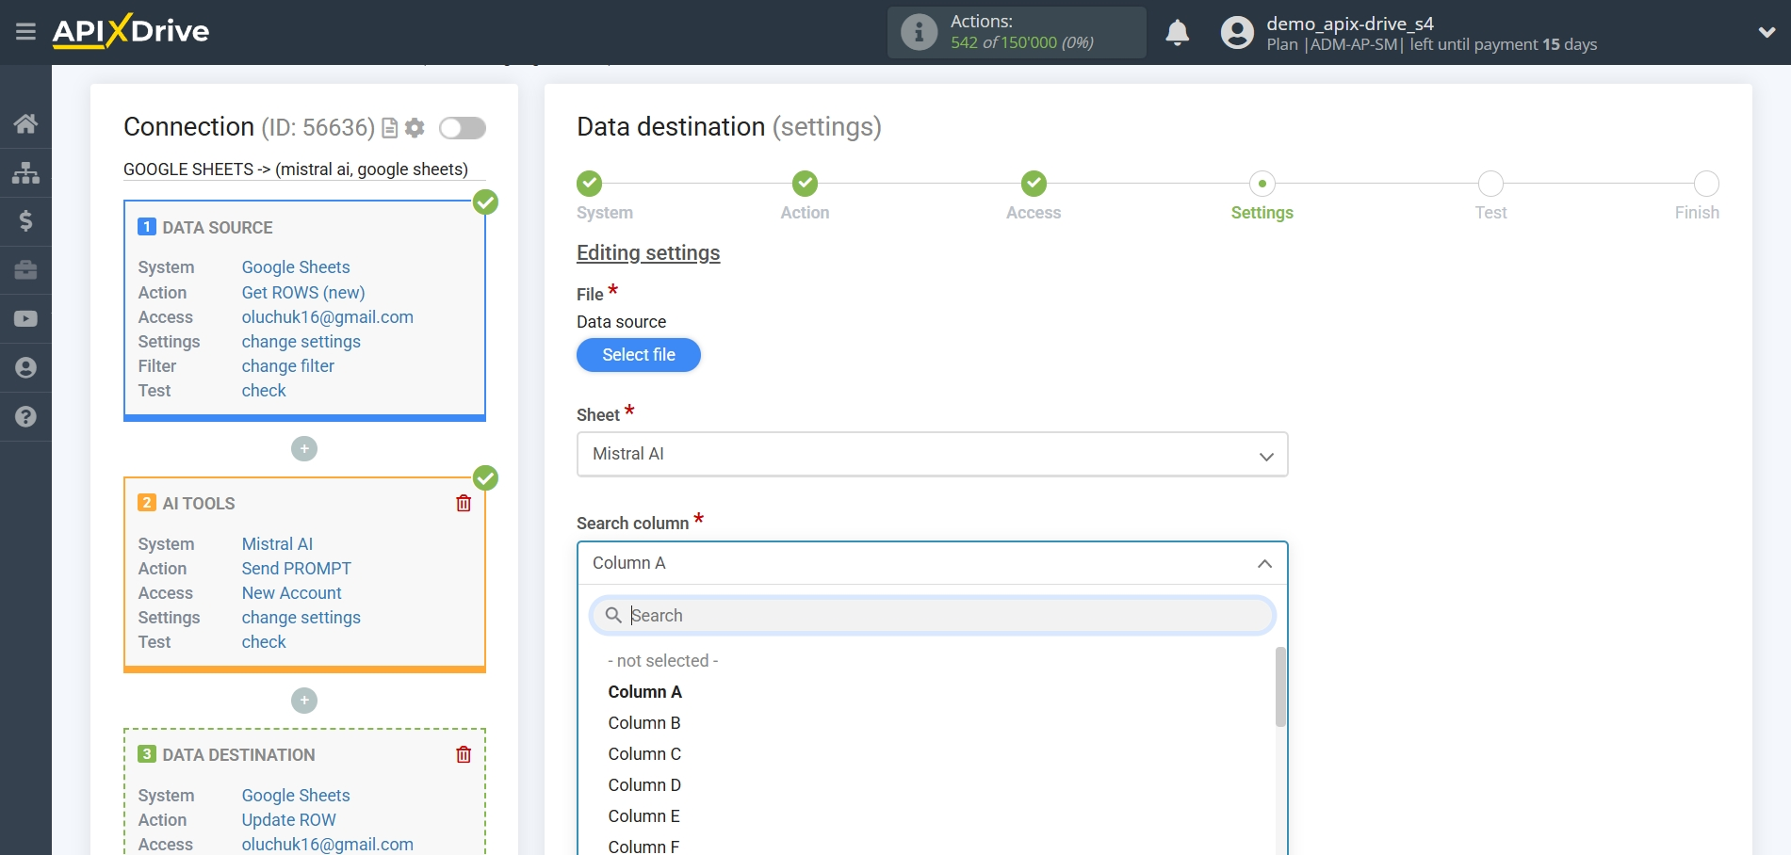Viewport: 1791px width, 855px height.
Task: Select the connections scheme icon in sidebar
Action: [x=25, y=172]
